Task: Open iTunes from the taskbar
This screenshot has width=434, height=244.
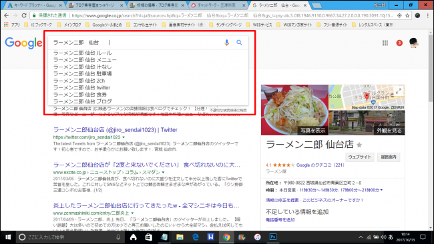Action: [258, 237]
